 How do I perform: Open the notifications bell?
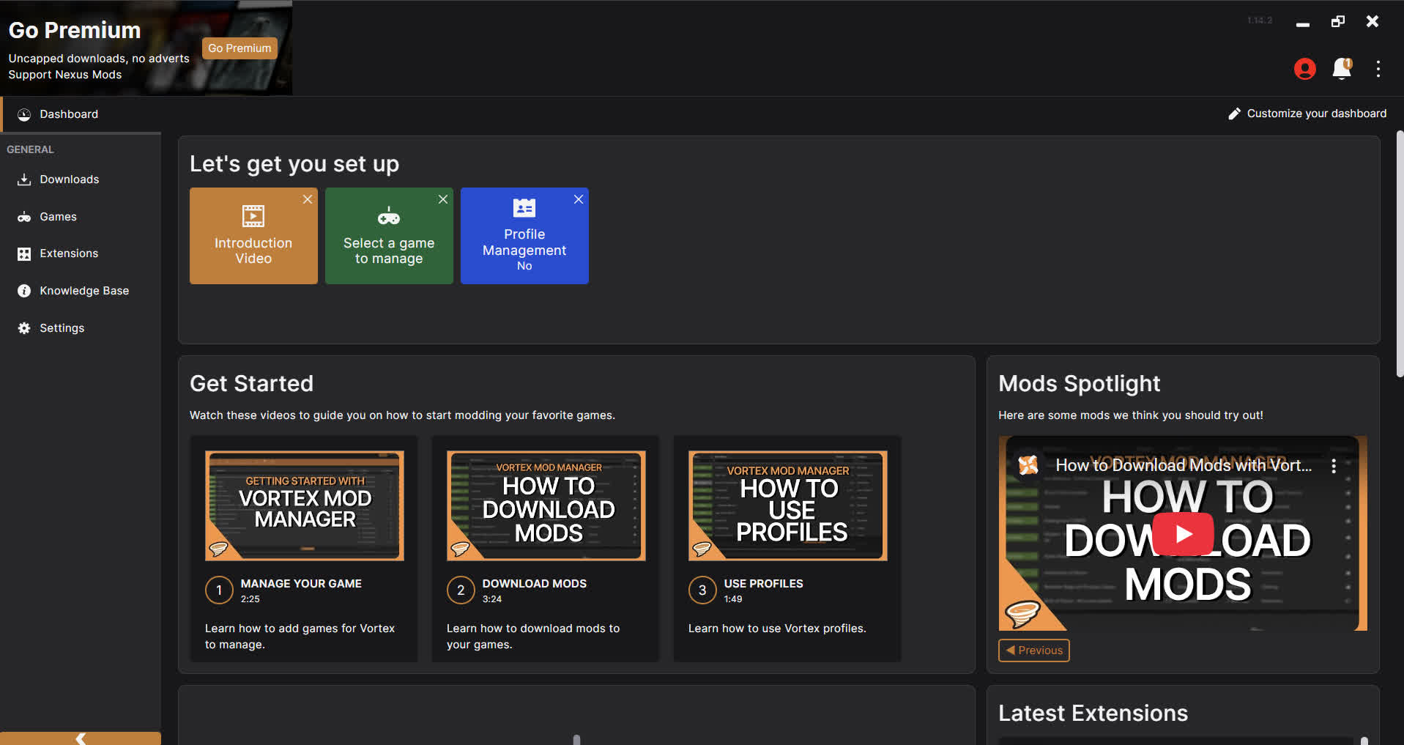click(1342, 69)
